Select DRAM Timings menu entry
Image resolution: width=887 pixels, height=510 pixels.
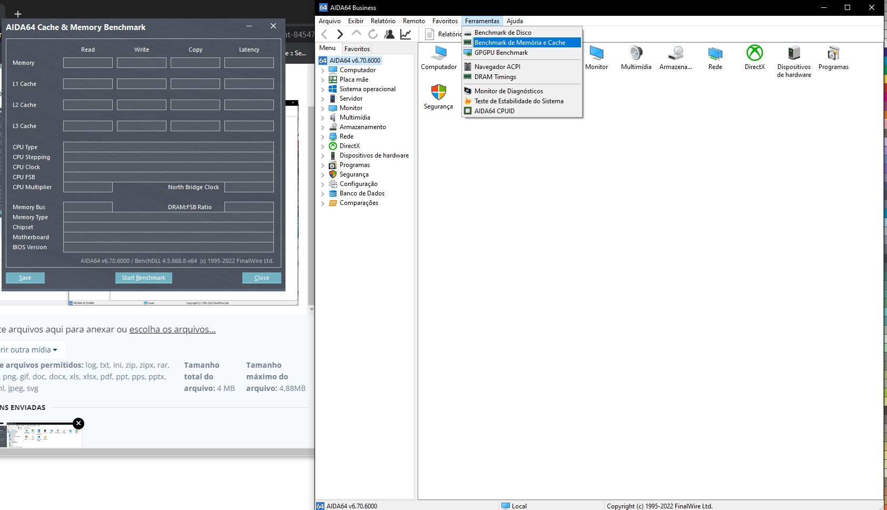(x=522, y=77)
